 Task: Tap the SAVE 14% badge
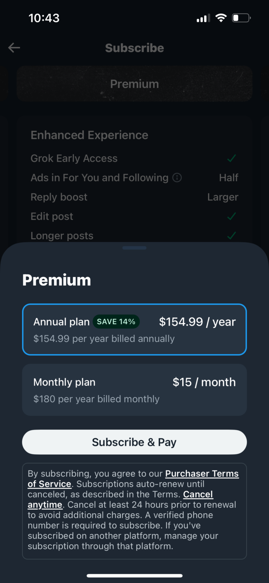[116, 321]
